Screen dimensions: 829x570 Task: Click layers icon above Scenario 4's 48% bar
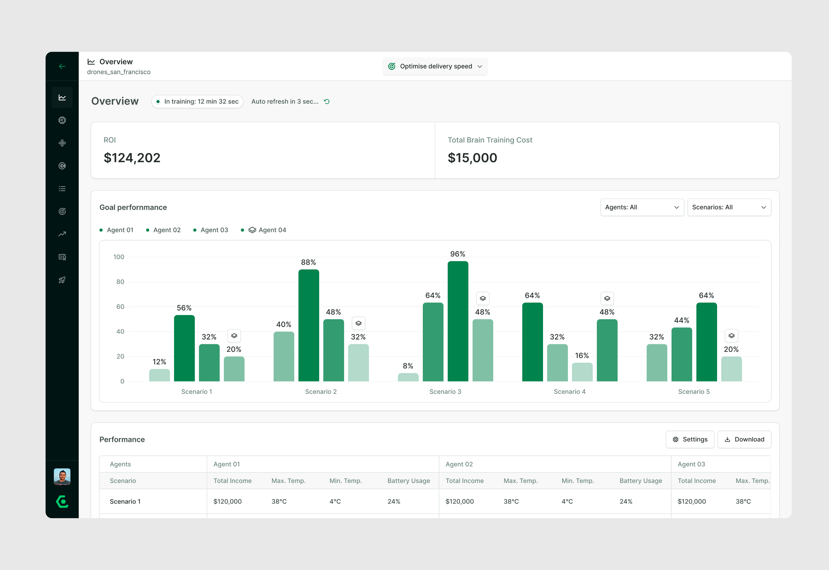tap(607, 298)
